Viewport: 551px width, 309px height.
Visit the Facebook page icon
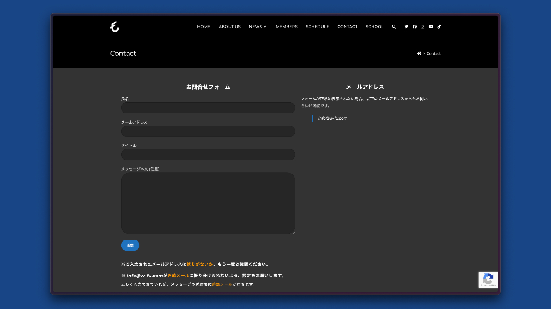click(x=414, y=27)
